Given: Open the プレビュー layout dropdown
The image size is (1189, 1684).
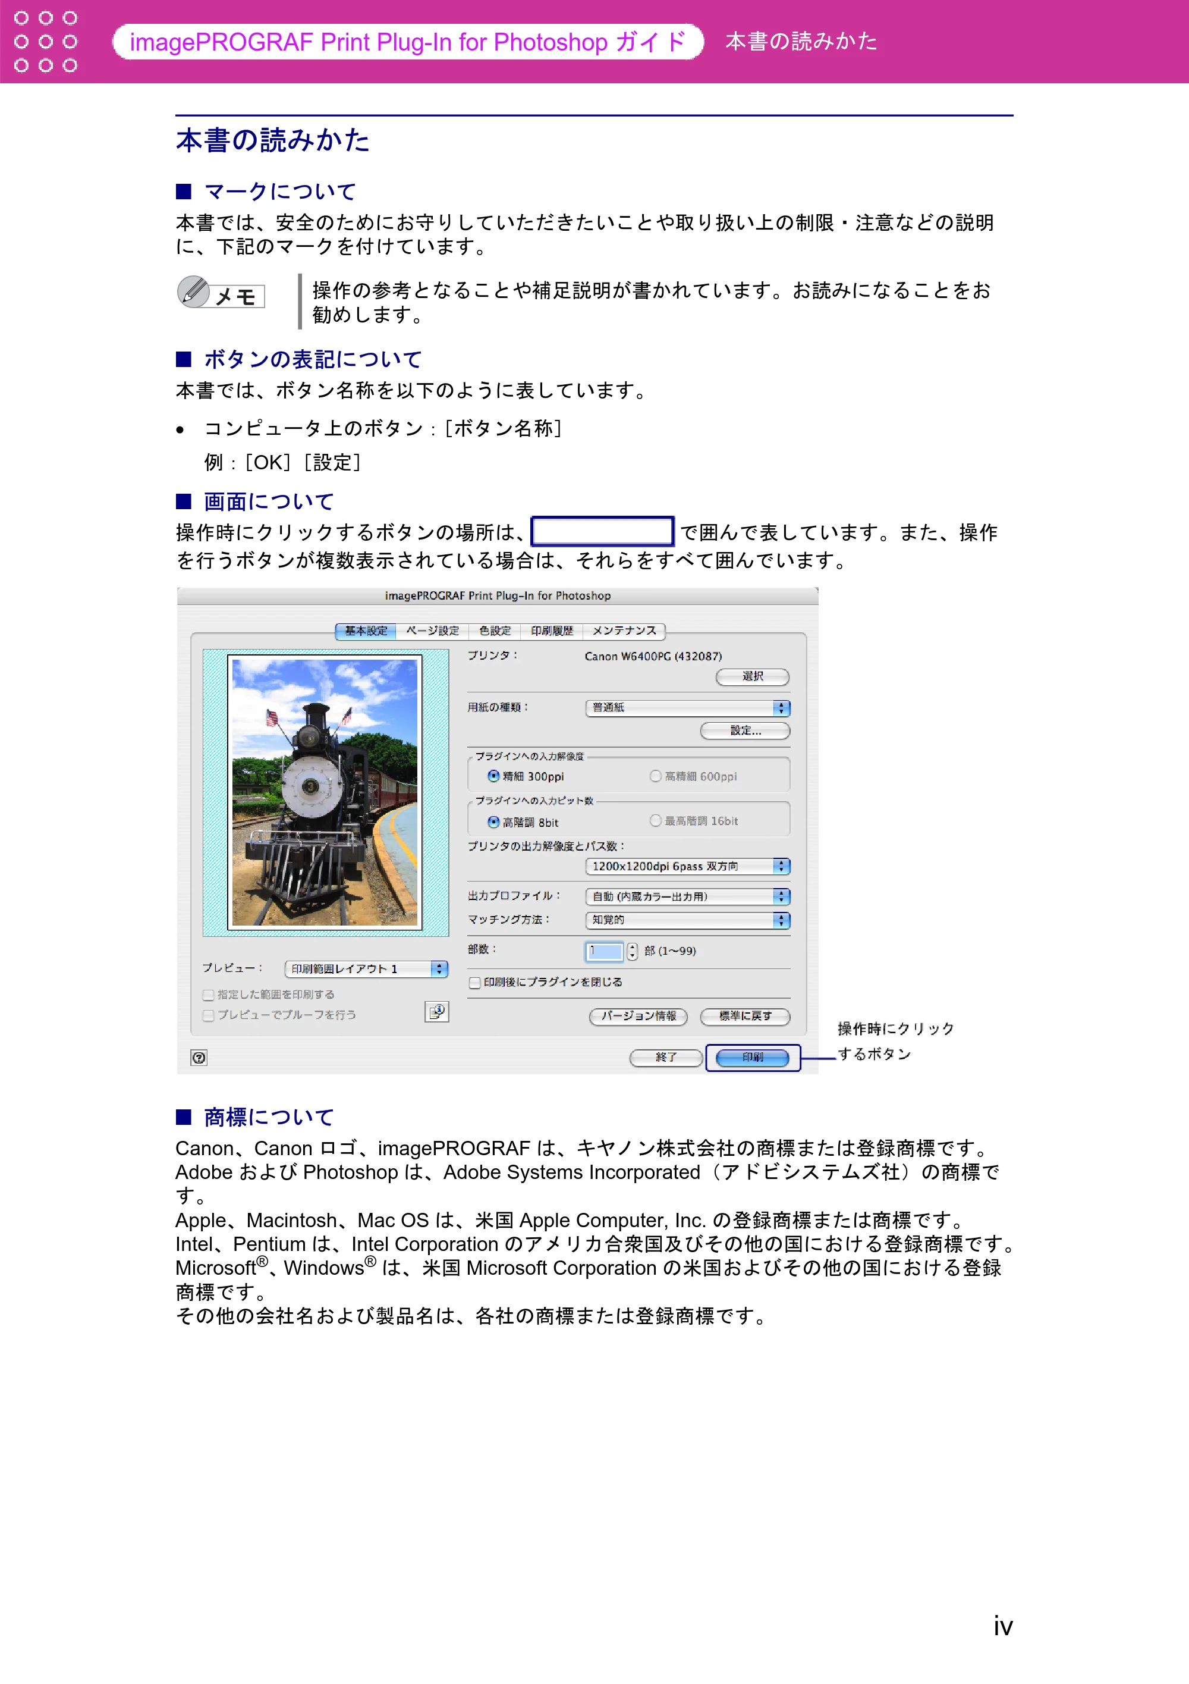Looking at the screenshot, I should tap(366, 969).
